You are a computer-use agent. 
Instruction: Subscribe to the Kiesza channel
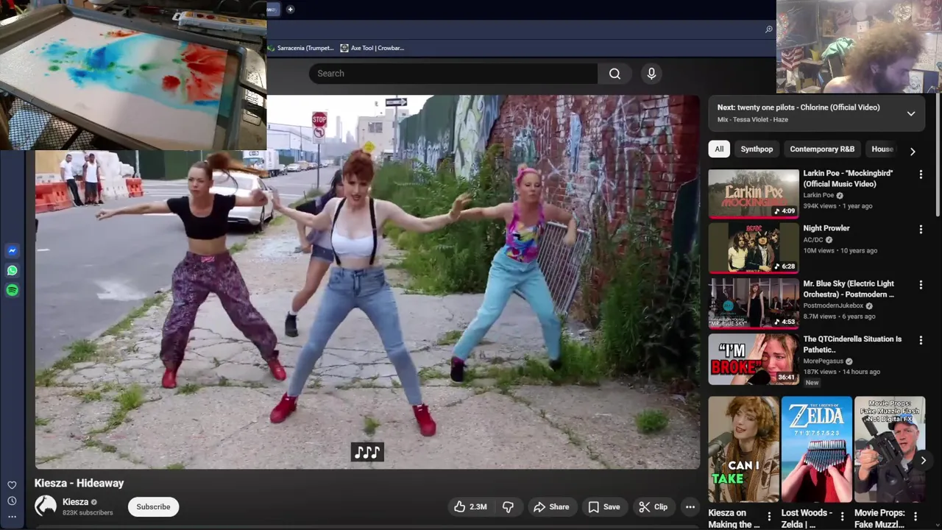pos(153,506)
